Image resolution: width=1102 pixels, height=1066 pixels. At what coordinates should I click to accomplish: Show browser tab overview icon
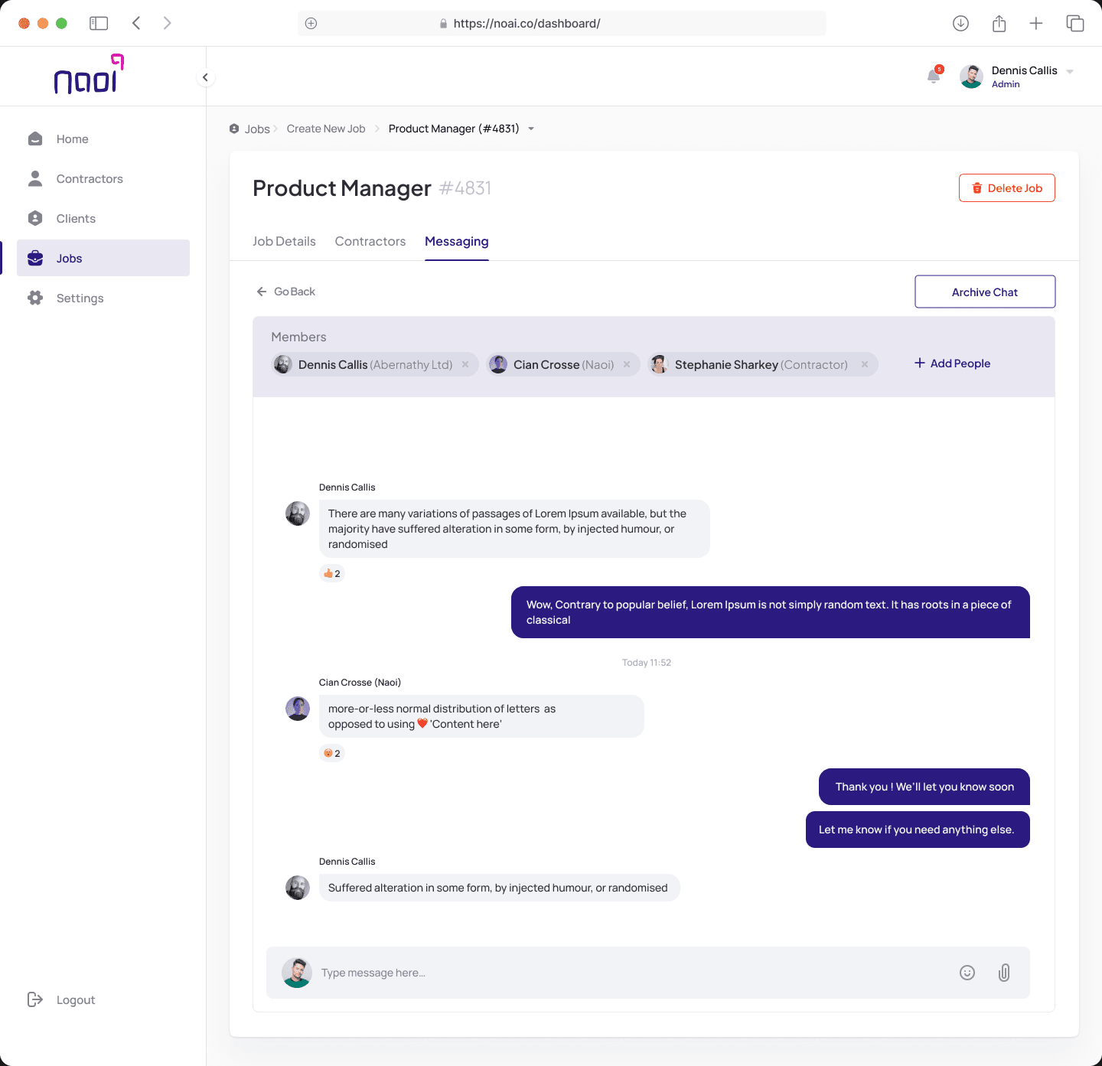(x=1075, y=23)
